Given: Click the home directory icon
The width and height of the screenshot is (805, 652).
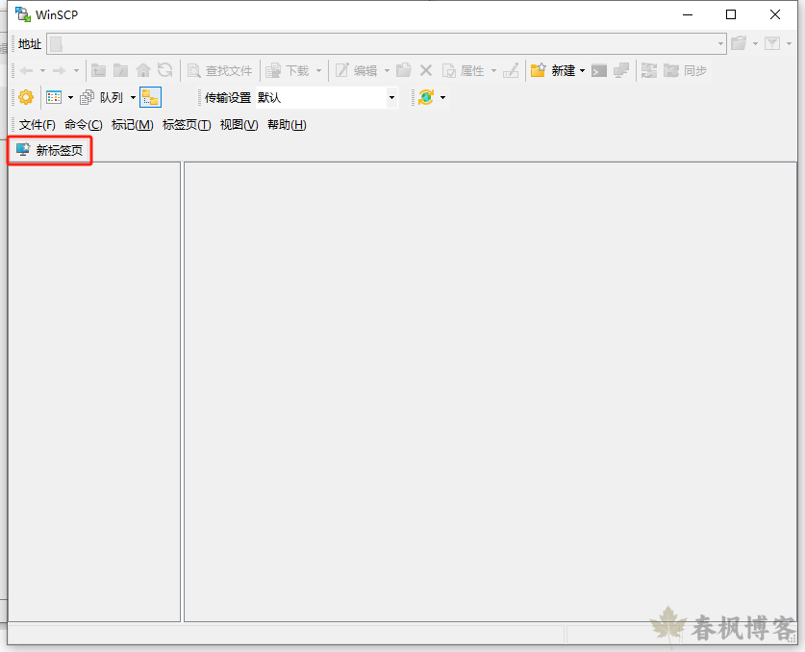Looking at the screenshot, I should [x=143, y=70].
